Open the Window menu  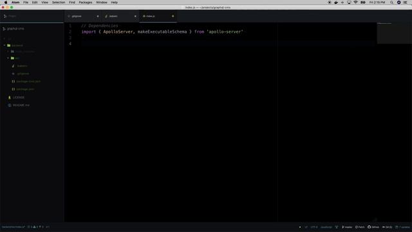[x=102, y=3]
